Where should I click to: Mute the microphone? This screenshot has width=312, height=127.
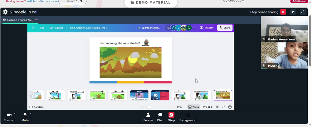point(25,117)
